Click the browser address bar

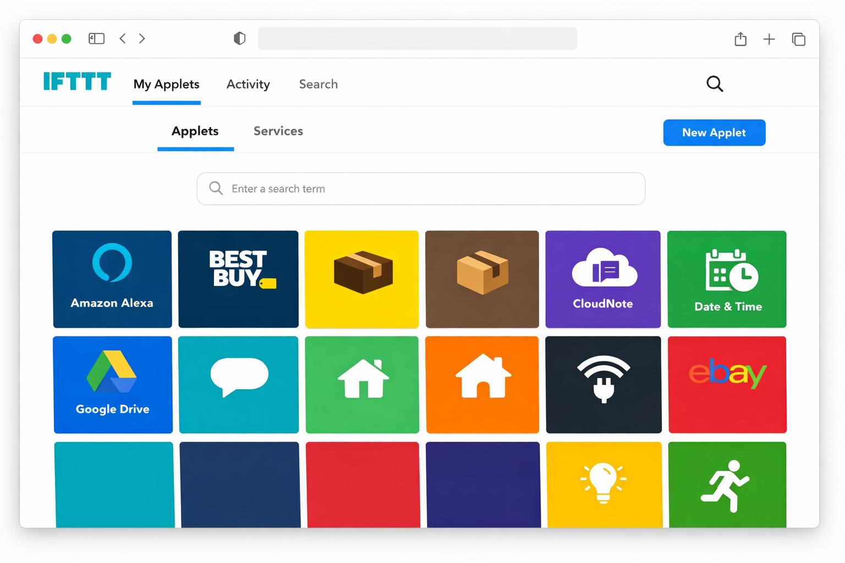[x=418, y=38]
